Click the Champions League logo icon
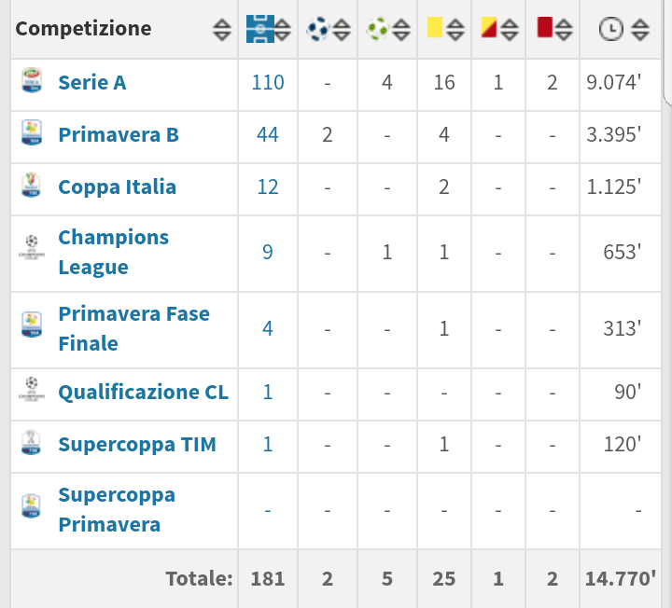 pos(32,246)
